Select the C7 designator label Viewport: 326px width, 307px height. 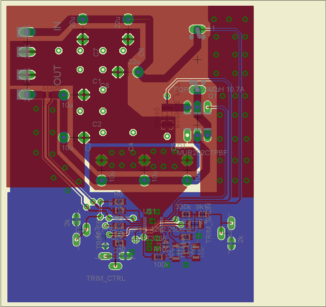point(96,52)
